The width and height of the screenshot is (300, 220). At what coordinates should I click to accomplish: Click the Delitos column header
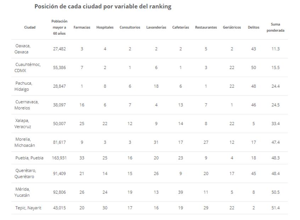pos(254,27)
